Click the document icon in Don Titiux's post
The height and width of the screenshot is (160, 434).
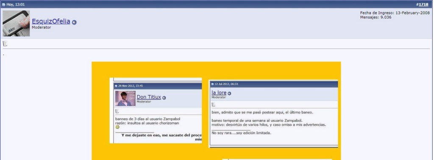[x=117, y=111]
